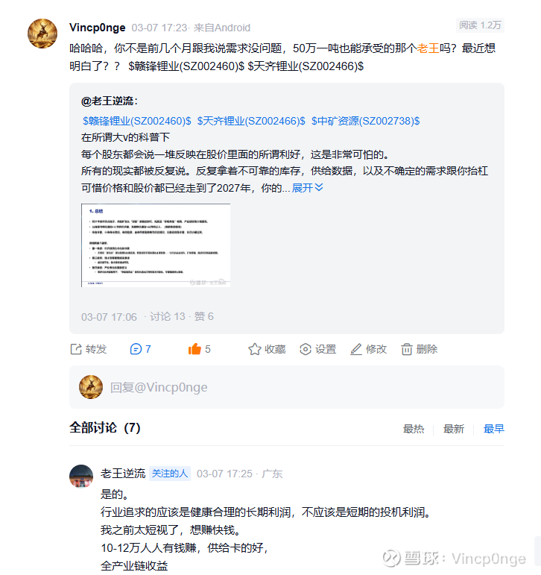The width and height of the screenshot is (541, 575).
Task: Click the 修改 edit pencil icon
Action: pyautogui.click(x=356, y=349)
